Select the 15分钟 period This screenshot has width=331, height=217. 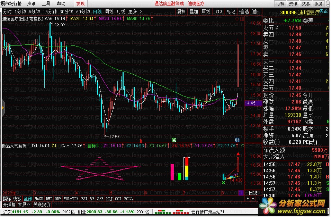pyautogui.click(x=50, y=12)
